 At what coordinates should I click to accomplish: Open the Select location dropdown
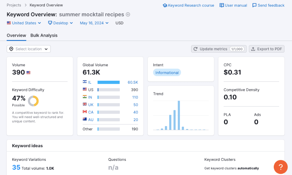(x=29, y=49)
